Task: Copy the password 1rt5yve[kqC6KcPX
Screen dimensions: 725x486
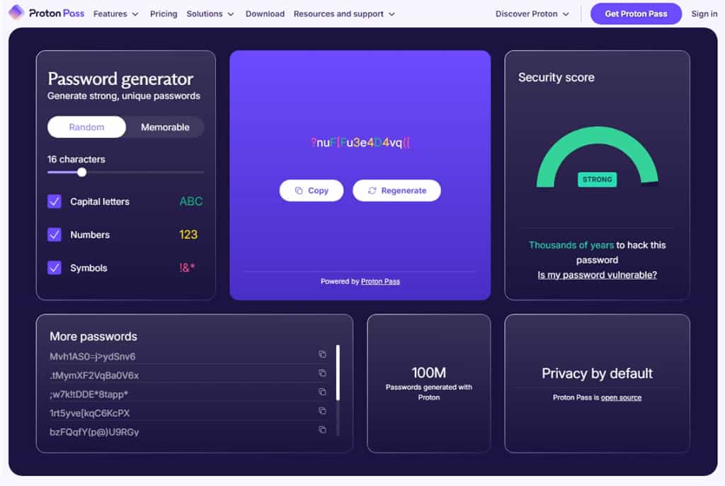Action: (x=322, y=411)
